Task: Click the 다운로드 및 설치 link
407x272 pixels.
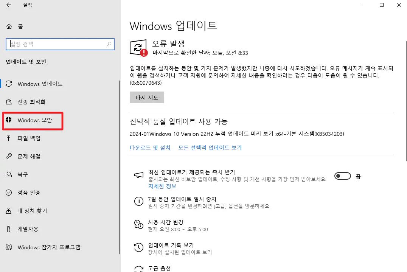Action: coord(150,148)
